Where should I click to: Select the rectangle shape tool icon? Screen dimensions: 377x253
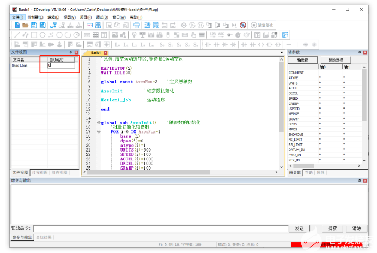34,35
